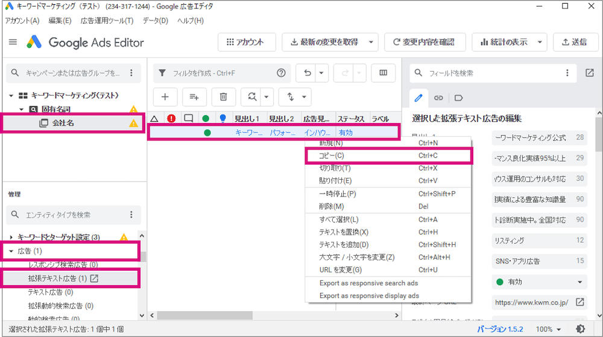The height and width of the screenshot is (337, 603).
Task: Open 編集(E) menu
Action: click(60, 20)
